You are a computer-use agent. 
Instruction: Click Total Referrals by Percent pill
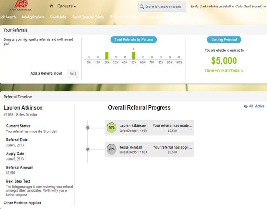point(133,39)
